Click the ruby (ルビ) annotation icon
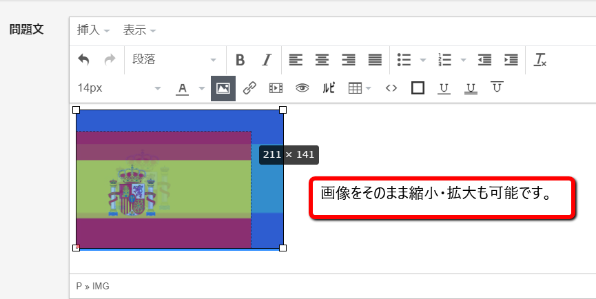The image size is (596, 299). [x=329, y=88]
